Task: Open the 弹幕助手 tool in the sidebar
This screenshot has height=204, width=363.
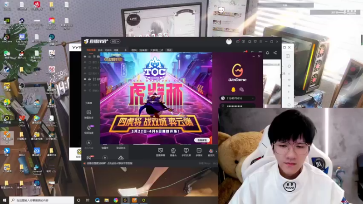Action: coord(88,115)
